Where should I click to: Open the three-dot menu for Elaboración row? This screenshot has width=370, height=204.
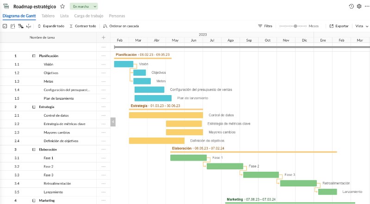coord(103,150)
